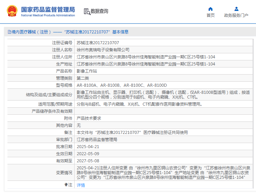
Task: Select the 批准日期 label
Action: tap(64, 147)
